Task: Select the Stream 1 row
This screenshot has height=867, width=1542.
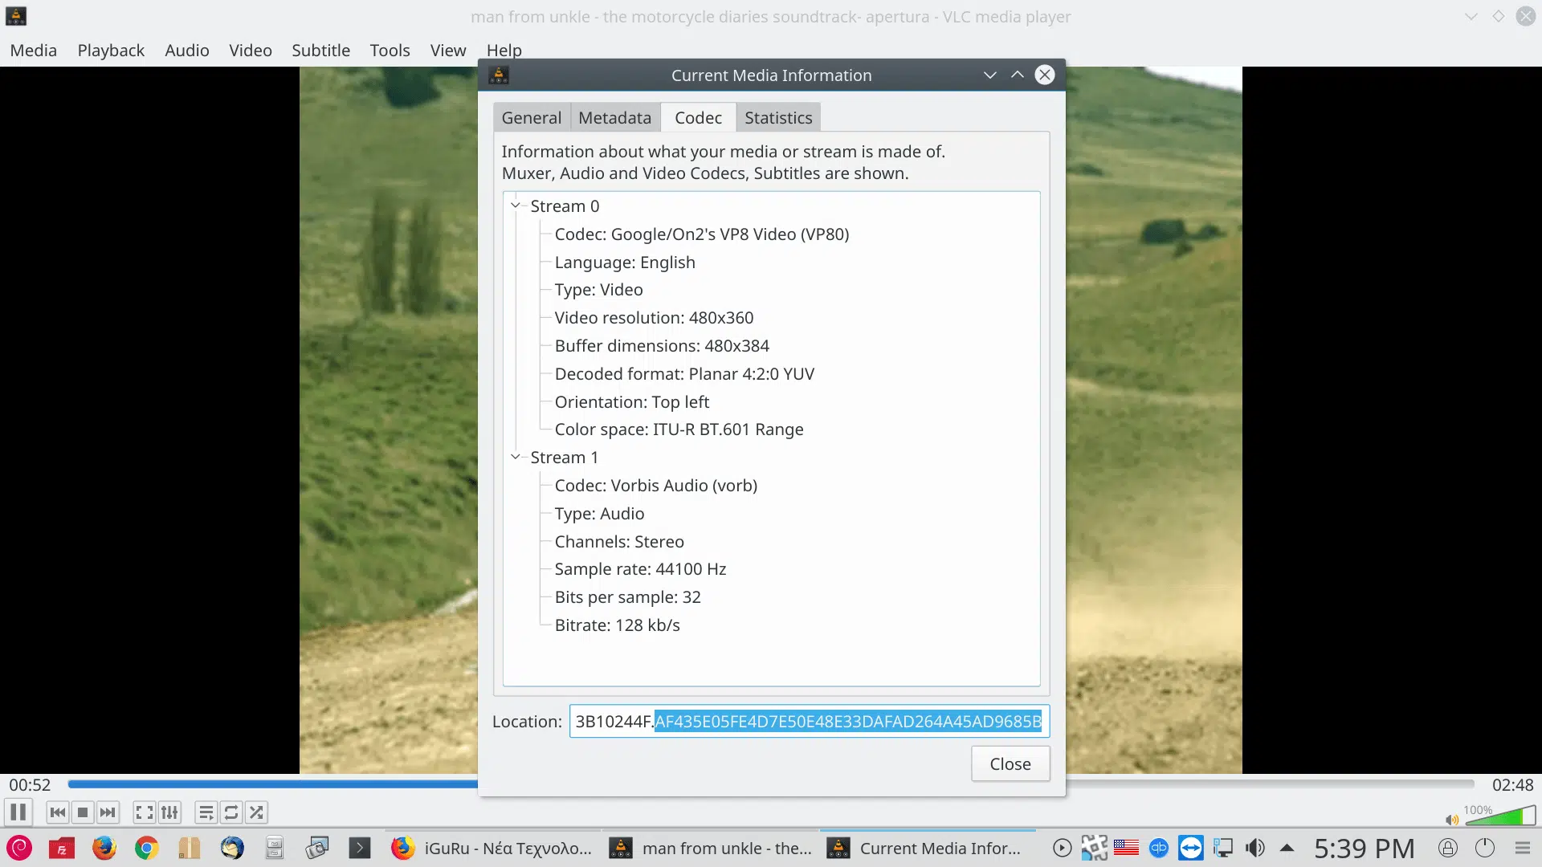Action: pyautogui.click(x=565, y=458)
